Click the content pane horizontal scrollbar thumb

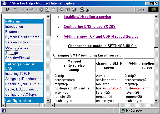(87, 105)
